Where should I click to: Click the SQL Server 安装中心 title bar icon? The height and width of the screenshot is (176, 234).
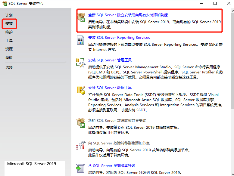click(5, 3)
